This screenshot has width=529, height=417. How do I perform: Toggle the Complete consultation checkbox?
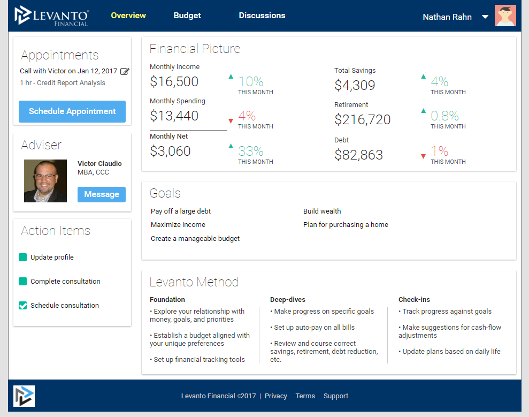22,281
